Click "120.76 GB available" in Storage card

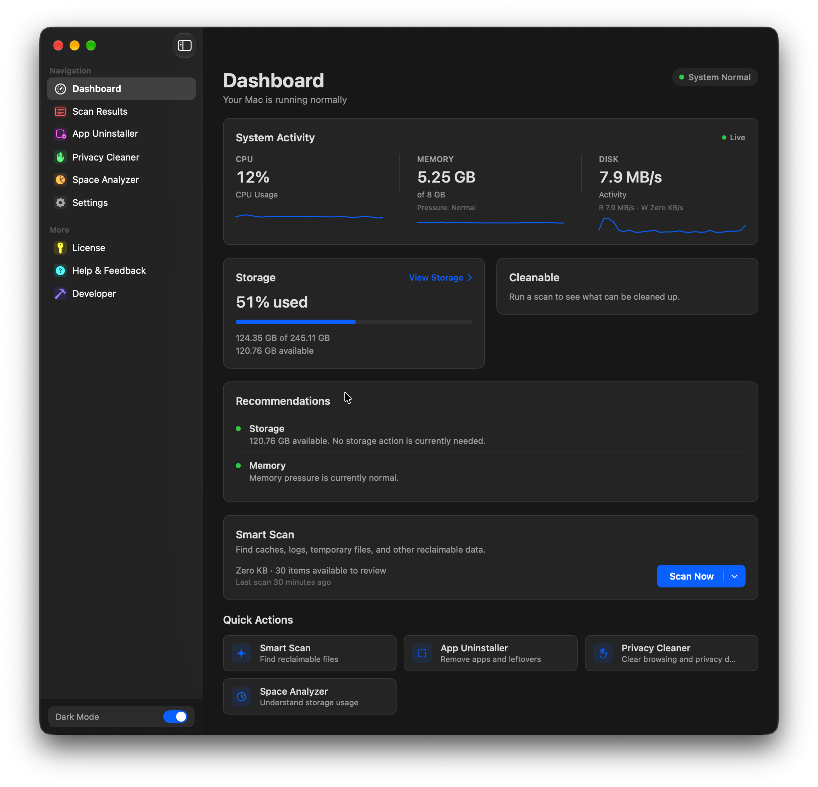(x=274, y=351)
